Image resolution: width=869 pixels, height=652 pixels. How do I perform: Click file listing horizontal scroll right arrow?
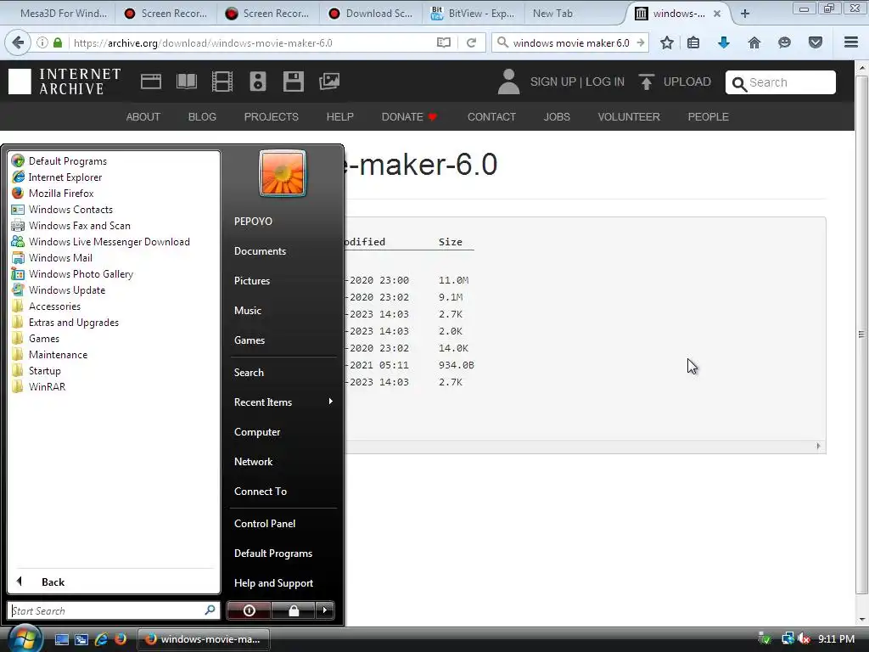[x=818, y=446]
